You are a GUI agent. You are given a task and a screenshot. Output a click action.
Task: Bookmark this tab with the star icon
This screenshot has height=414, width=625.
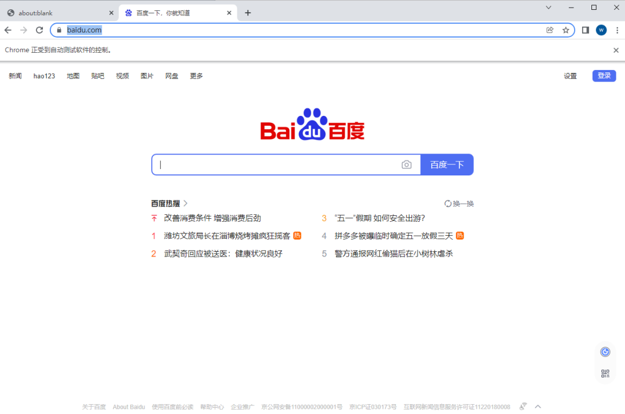[x=565, y=30]
